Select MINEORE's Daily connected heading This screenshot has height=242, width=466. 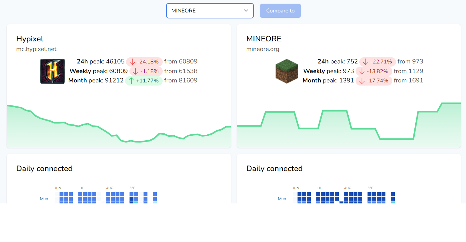(x=274, y=169)
